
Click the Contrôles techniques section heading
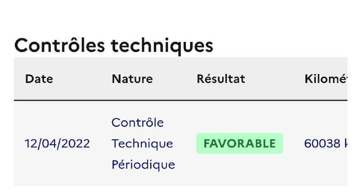point(114,46)
